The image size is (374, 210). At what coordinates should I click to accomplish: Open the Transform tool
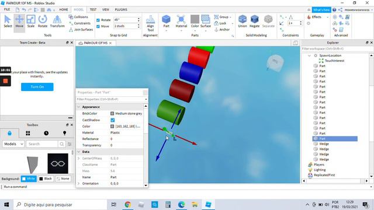tap(57, 22)
